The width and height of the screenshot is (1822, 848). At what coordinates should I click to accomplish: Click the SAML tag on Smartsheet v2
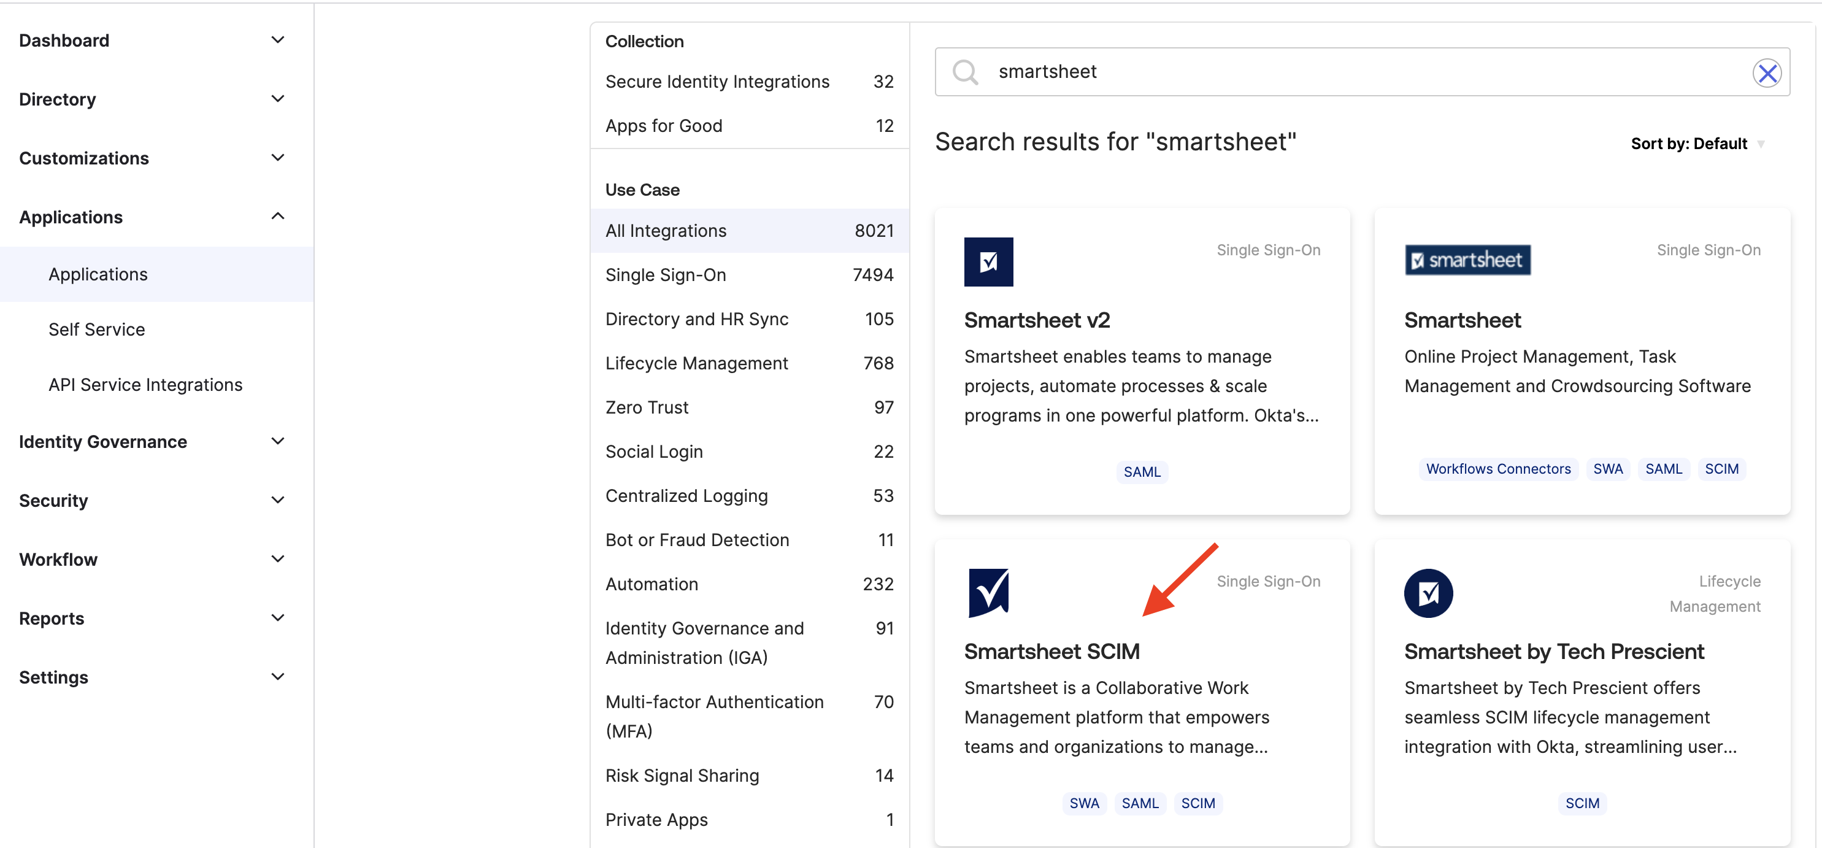(1141, 472)
